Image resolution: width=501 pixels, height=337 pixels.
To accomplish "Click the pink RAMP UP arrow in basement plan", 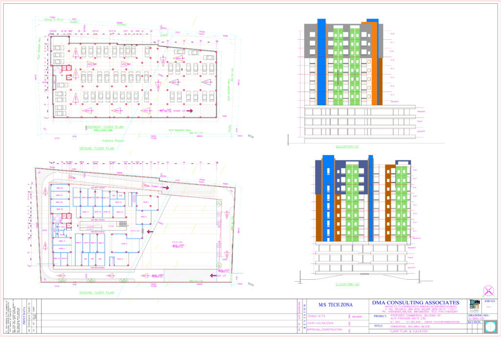I will coord(189,111).
